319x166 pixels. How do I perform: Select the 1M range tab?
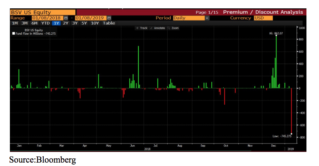15,23
